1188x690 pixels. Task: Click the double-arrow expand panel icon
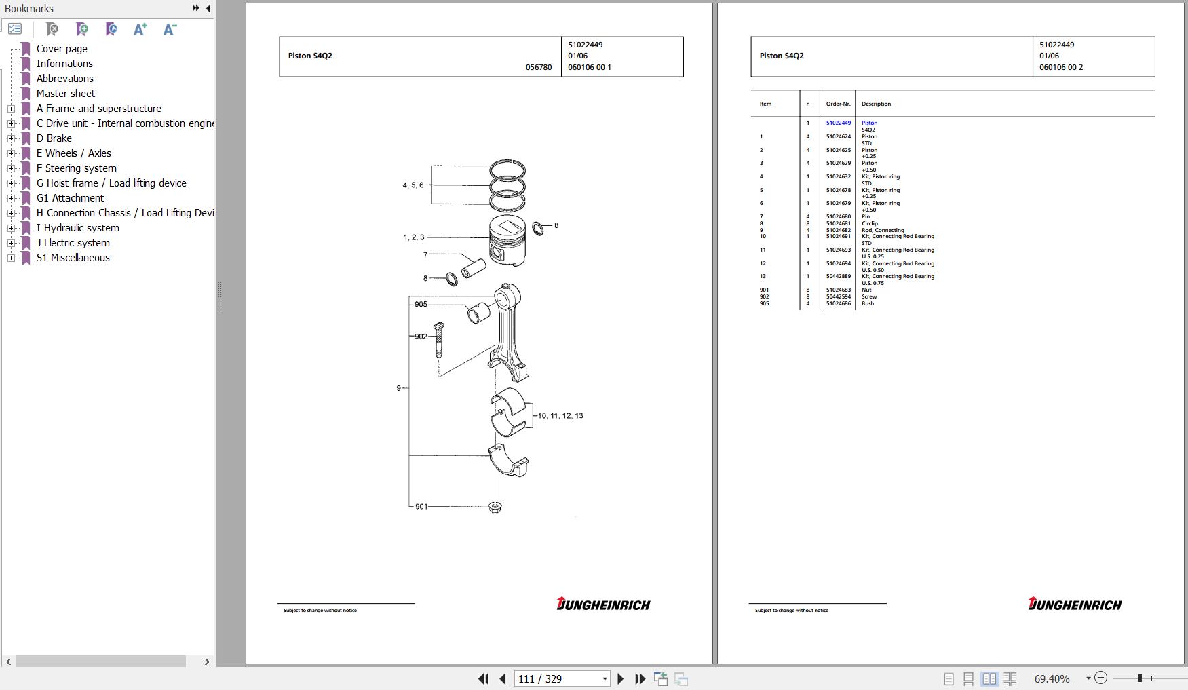coord(195,8)
